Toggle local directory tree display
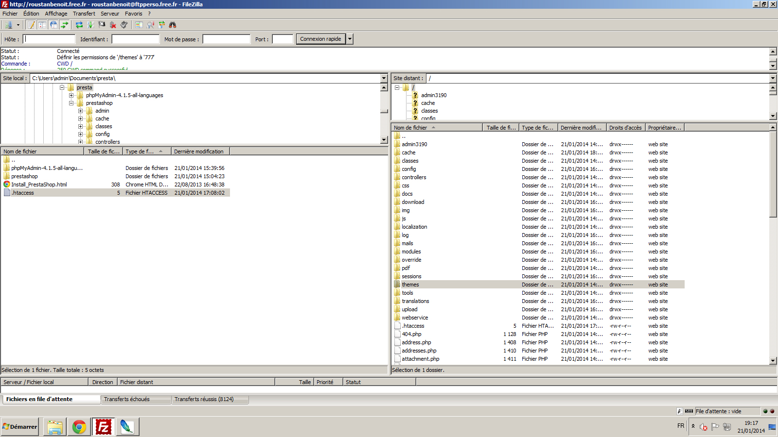The width and height of the screenshot is (778, 437). [42, 25]
